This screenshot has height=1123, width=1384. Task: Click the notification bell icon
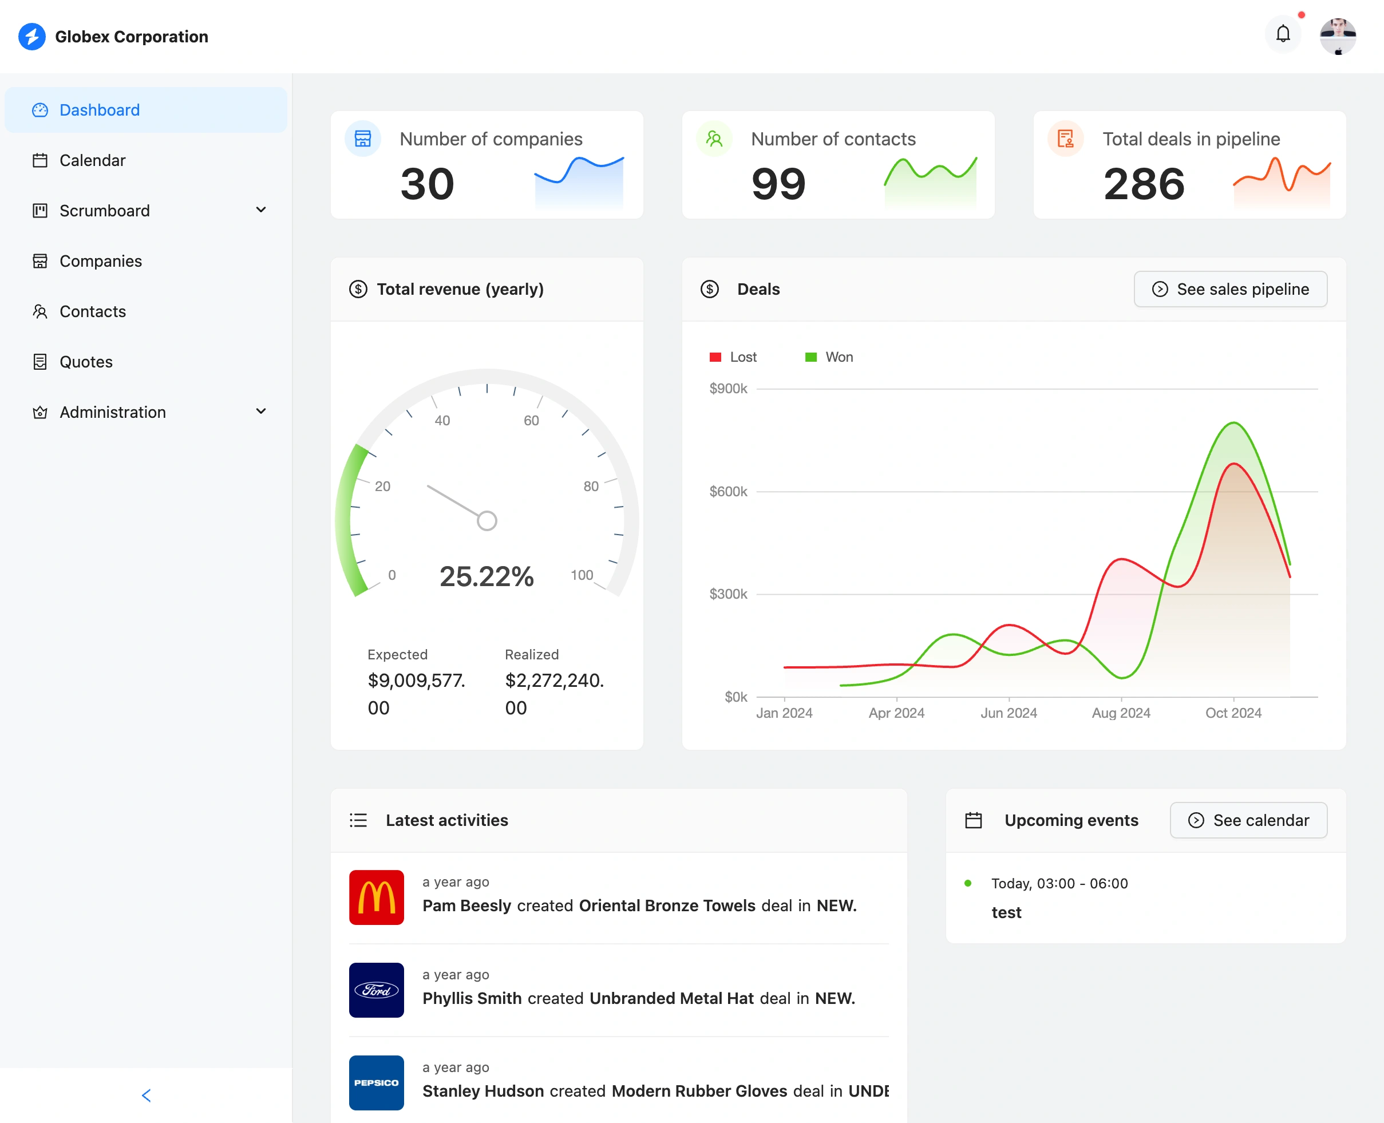coord(1283,34)
